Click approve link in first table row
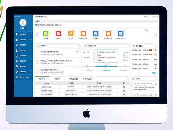 pyautogui.click(x=124, y=87)
